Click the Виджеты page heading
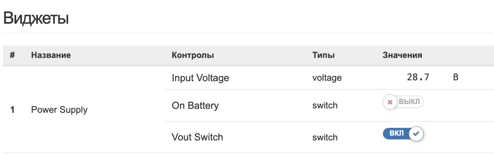Screen dimensions: 494x158 tap(36, 18)
